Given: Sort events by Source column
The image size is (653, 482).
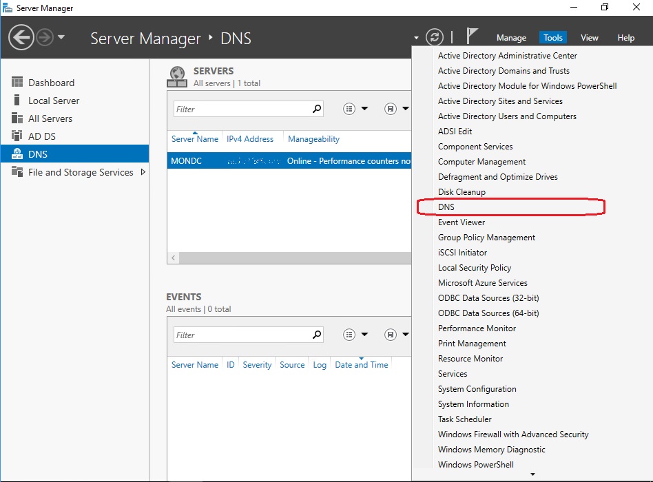Looking at the screenshot, I should point(292,365).
